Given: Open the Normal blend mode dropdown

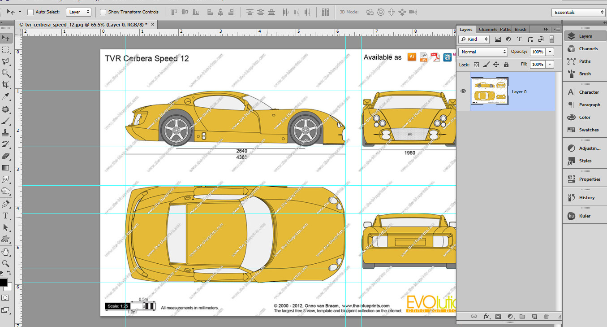Looking at the screenshot, I should tap(482, 52).
